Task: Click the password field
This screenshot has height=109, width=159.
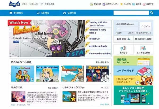Action: coord(127,29)
